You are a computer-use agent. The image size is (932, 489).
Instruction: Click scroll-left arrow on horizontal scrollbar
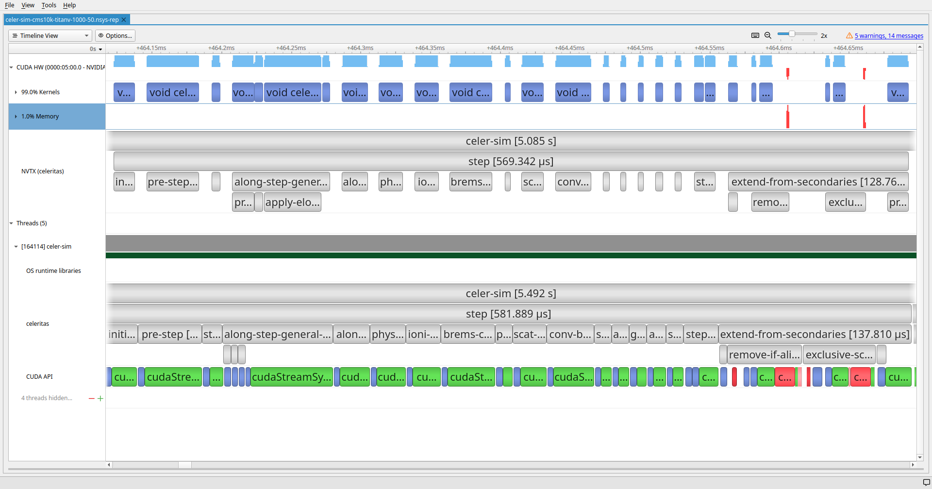tap(109, 465)
